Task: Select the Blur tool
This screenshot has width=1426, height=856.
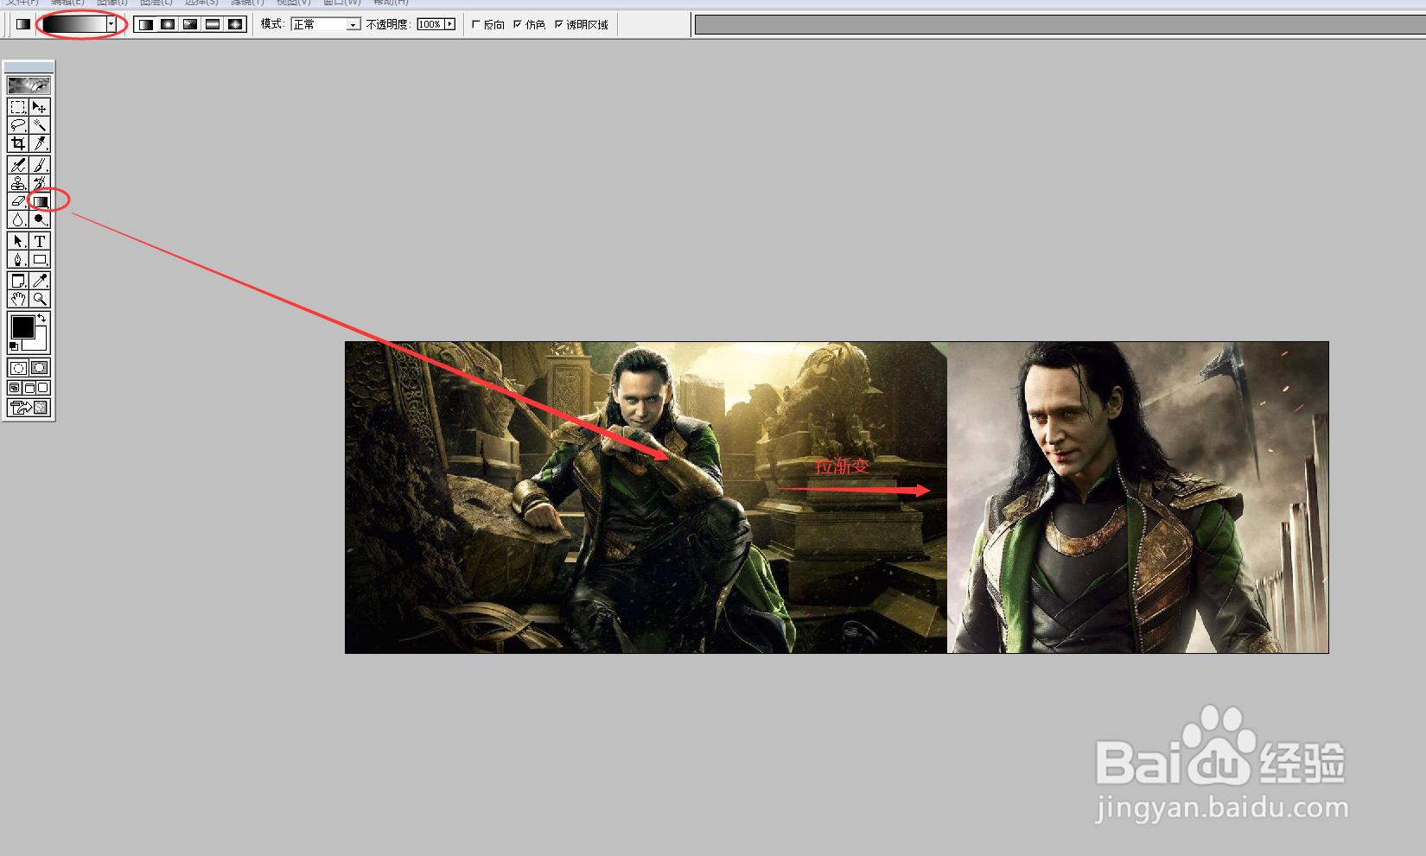Action: (18, 219)
